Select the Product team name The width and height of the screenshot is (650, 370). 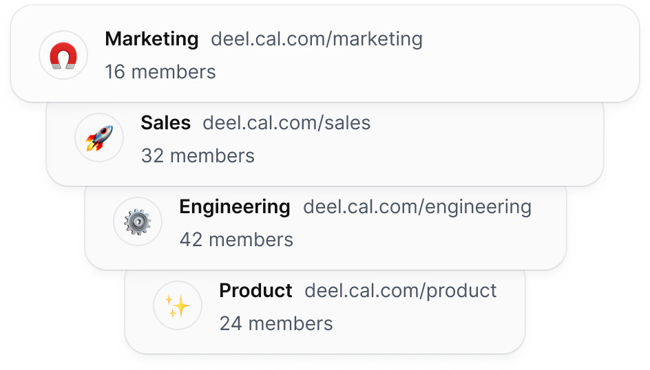(255, 291)
